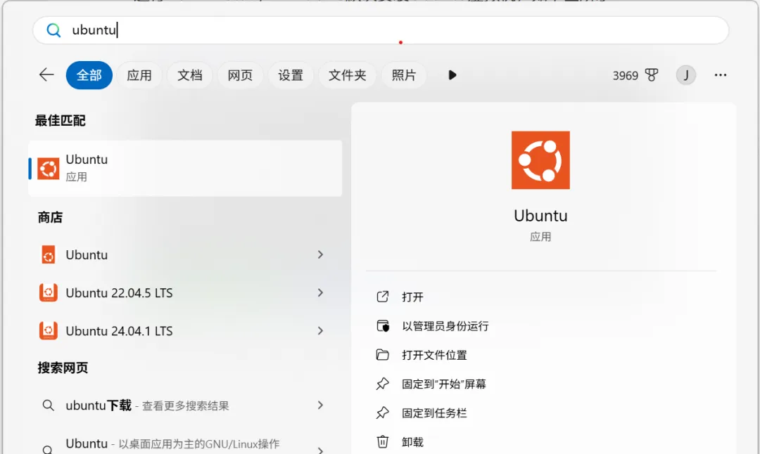Image resolution: width=760 pixels, height=454 pixels.
Task: Open the ubuntu下载 web search suggestion
Action: [x=185, y=405]
